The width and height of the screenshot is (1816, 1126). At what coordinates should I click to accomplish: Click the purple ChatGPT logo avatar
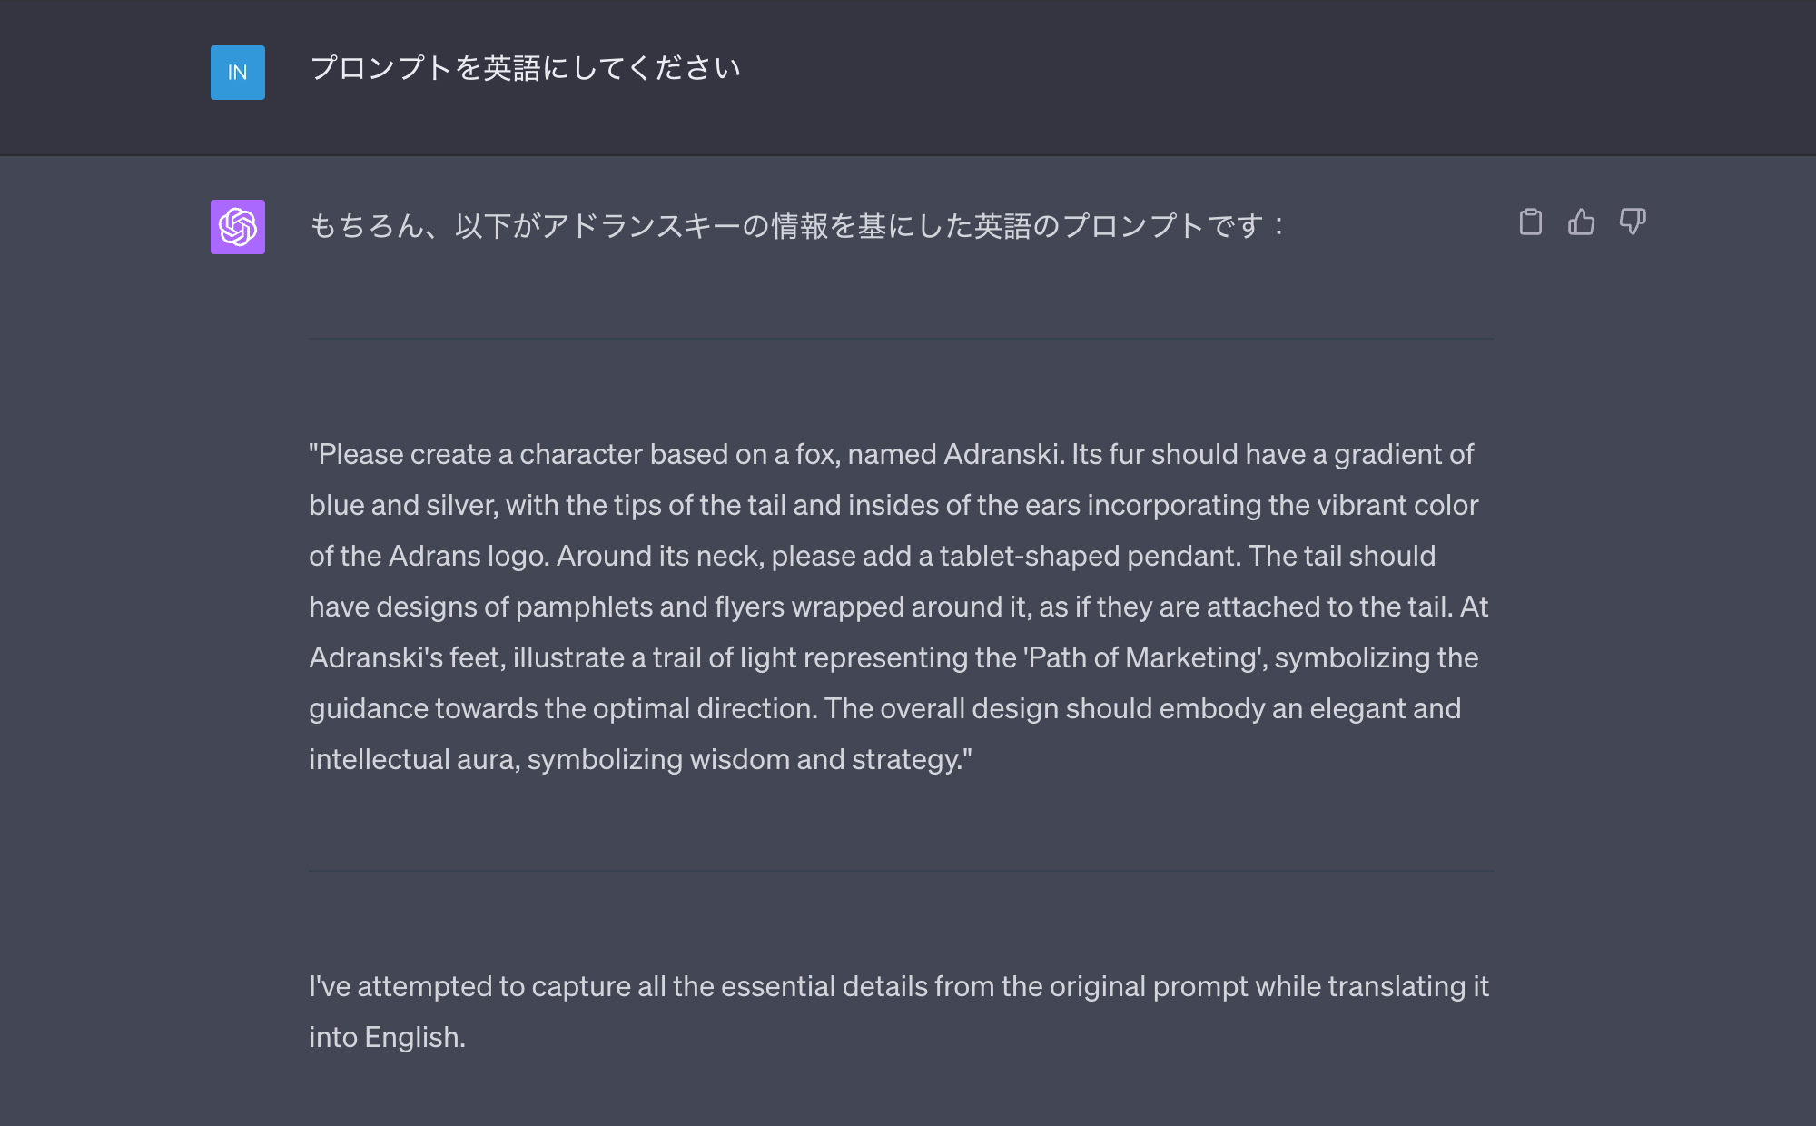pos(238,227)
